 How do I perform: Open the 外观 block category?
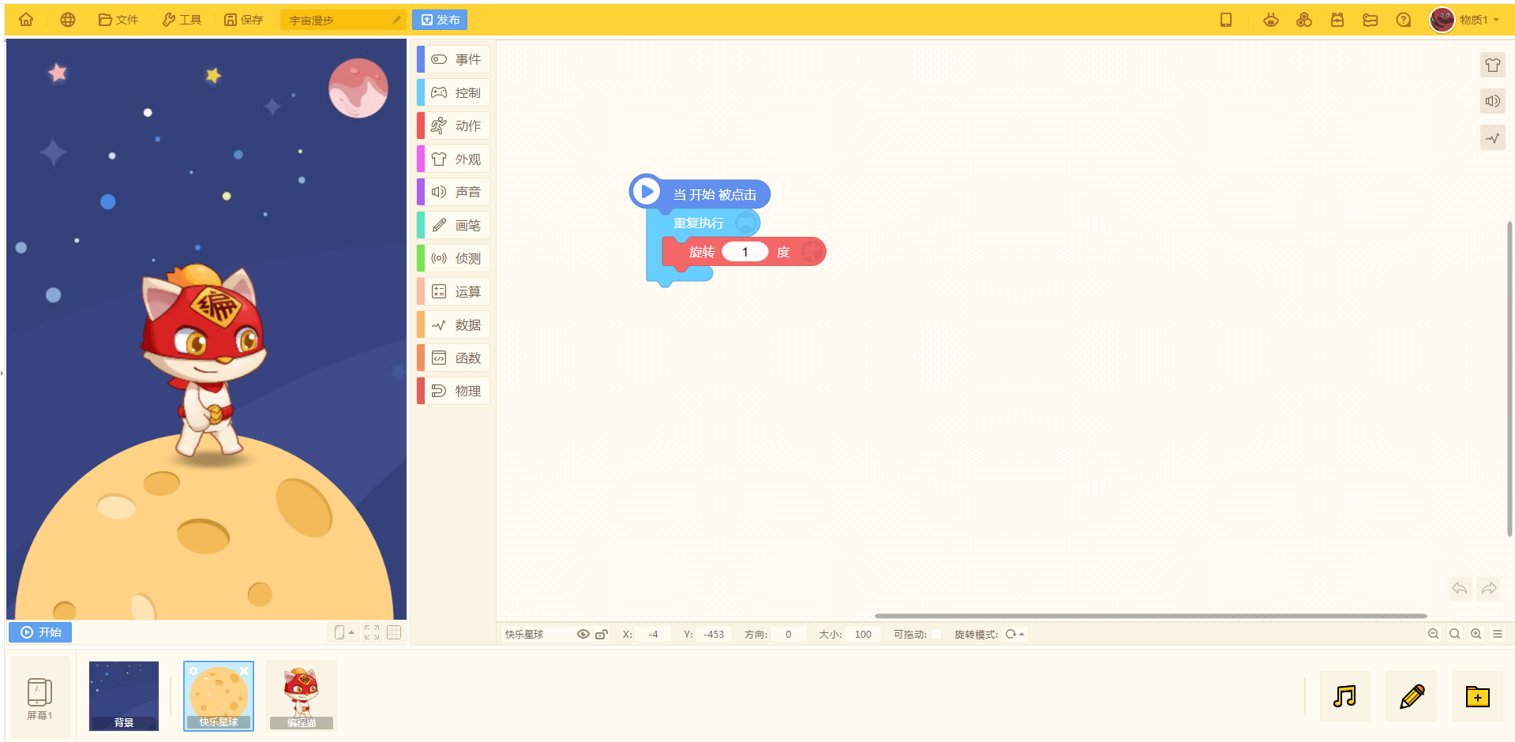(453, 159)
